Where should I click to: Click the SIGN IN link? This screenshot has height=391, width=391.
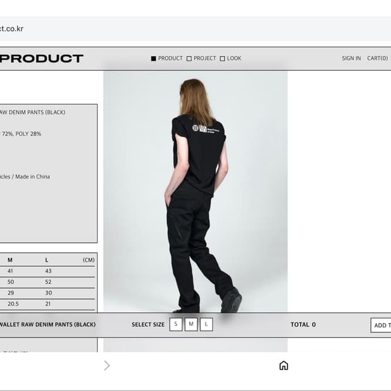coord(351,59)
